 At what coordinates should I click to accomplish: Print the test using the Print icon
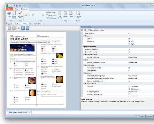(9, 14)
